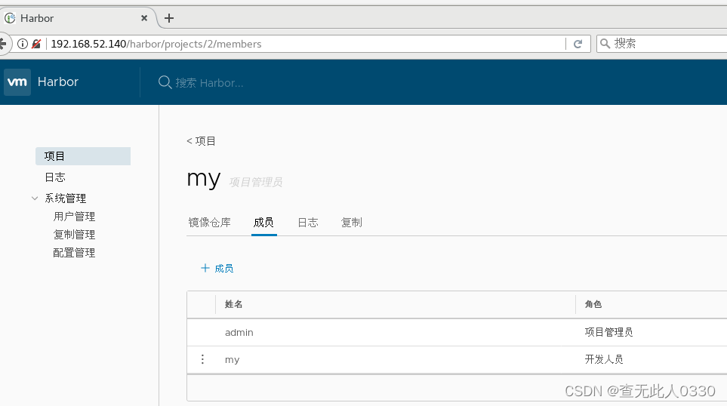Open the three-dot menu for member my
The image size is (727, 406).
[202, 359]
